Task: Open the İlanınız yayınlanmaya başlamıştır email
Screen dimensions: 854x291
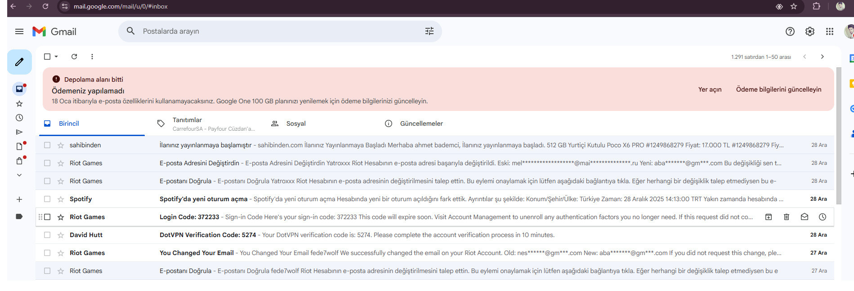Action: pyautogui.click(x=434, y=145)
